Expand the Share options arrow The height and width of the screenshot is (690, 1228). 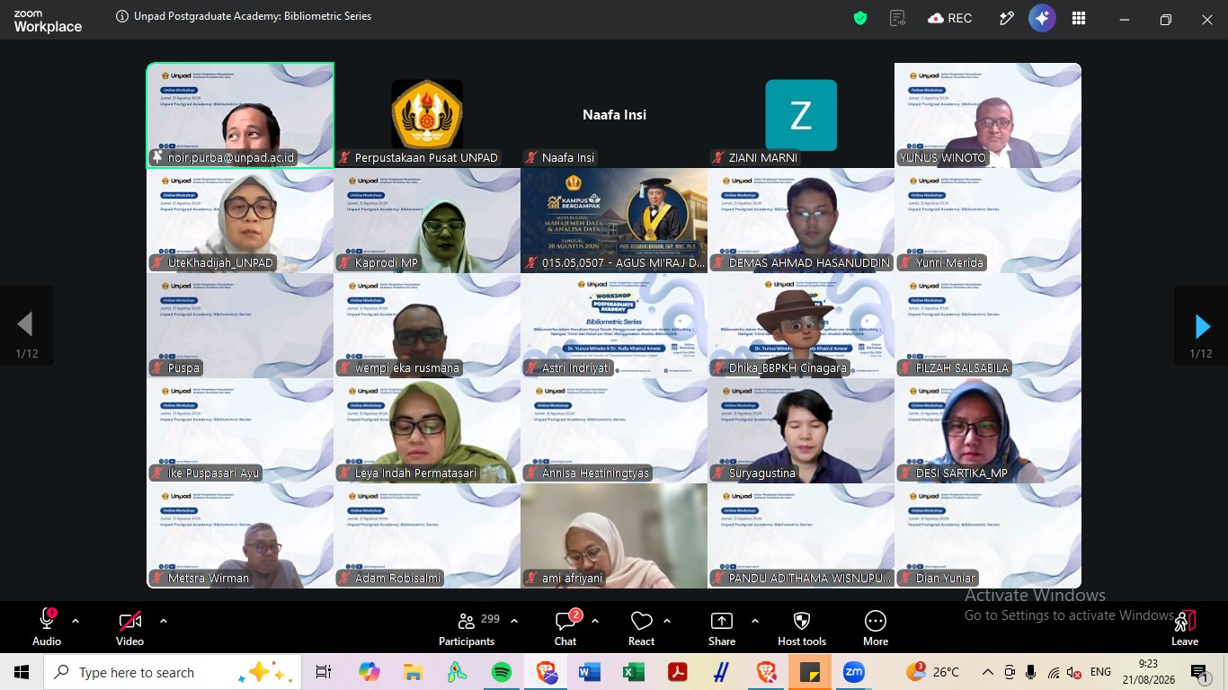coord(755,621)
